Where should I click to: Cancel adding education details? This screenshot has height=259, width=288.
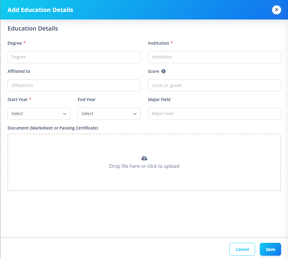pyautogui.click(x=242, y=249)
